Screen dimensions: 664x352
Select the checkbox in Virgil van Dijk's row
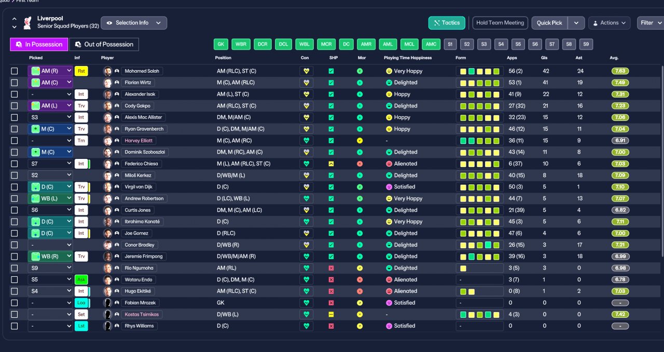pos(15,187)
